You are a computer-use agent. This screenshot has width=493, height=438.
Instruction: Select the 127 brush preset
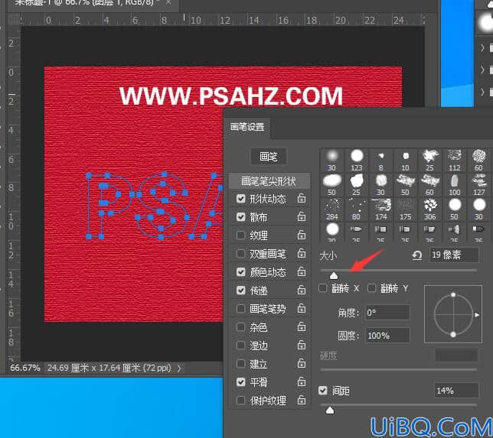coord(479,184)
